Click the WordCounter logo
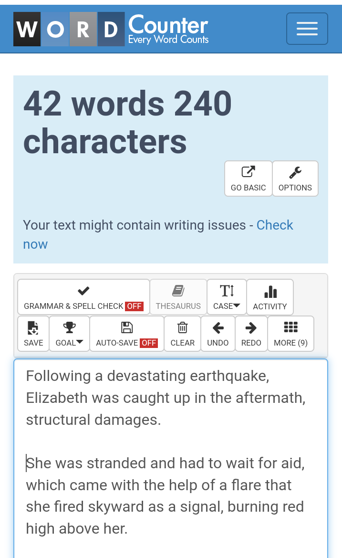Screen dimensions: 342x558 [111, 29]
